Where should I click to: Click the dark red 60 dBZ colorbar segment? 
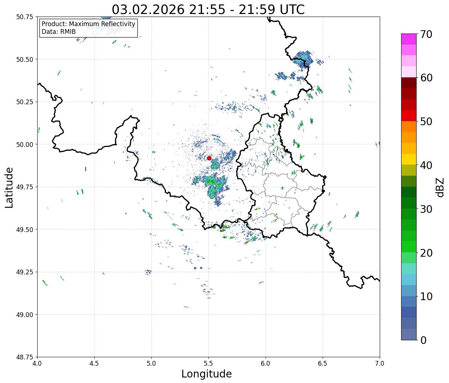pyautogui.click(x=409, y=83)
